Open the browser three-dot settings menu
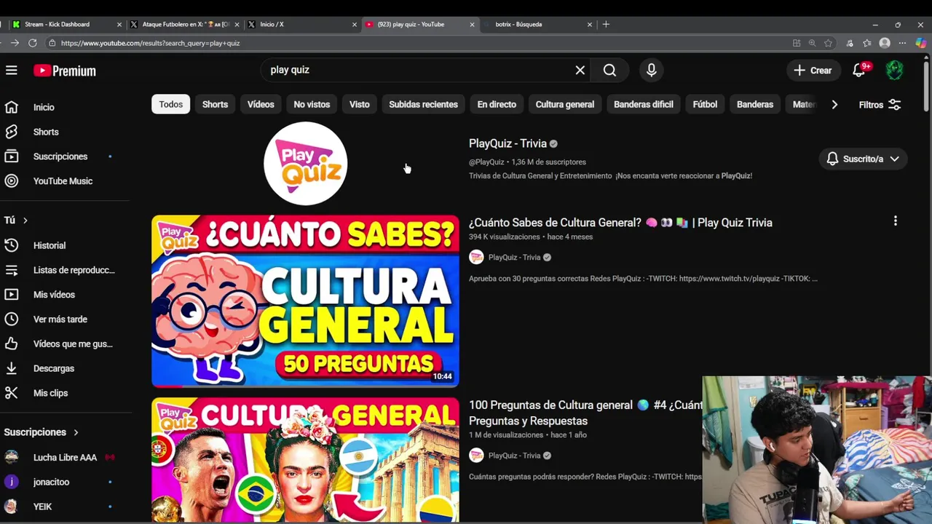932x524 pixels. [903, 43]
